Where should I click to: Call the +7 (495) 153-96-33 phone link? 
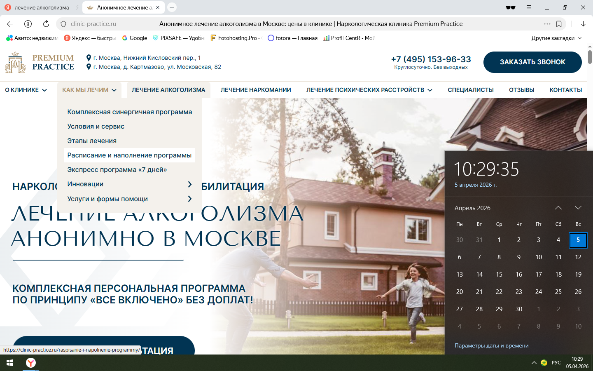pos(431,59)
